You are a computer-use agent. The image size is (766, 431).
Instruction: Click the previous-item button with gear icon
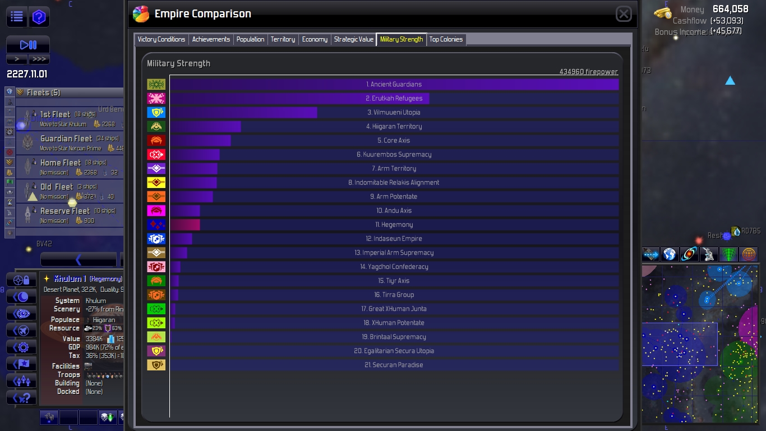pos(21,347)
